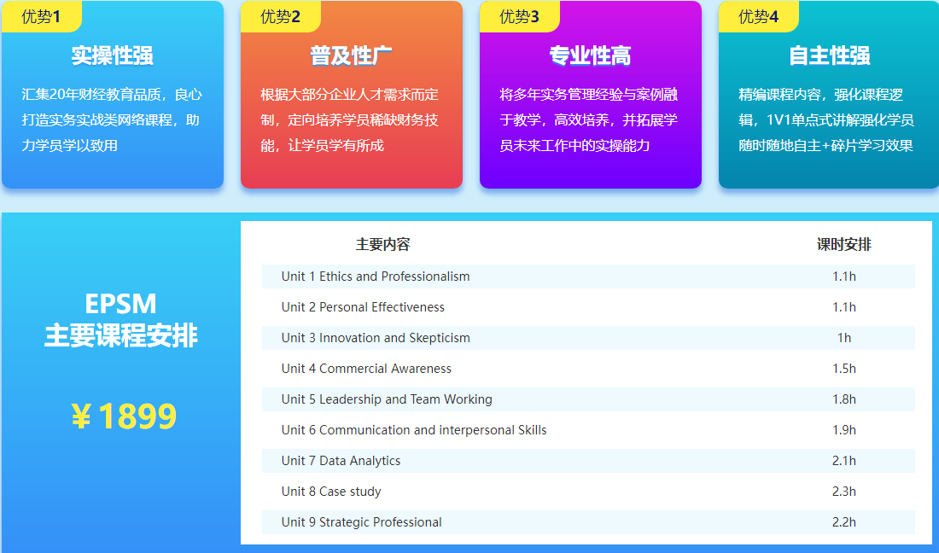Image resolution: width=939 pixels, height=553 pixels.
Task: Click the 优势4 yellow badge
Action: [x=758, y=16]
